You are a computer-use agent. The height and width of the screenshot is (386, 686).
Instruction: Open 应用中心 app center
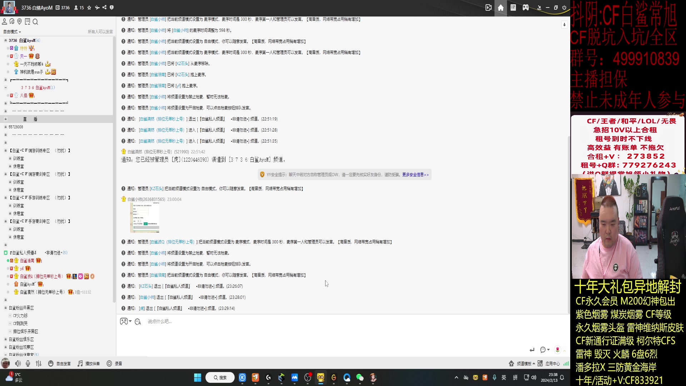549,363
